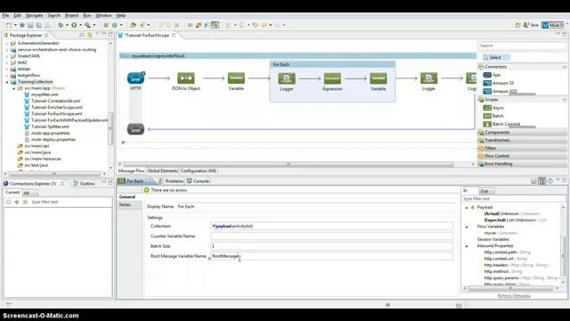The image size is (570, 321).
Task: Collapse the src/main/app folder
Action: pyautogui.click(x=14, y=88)
